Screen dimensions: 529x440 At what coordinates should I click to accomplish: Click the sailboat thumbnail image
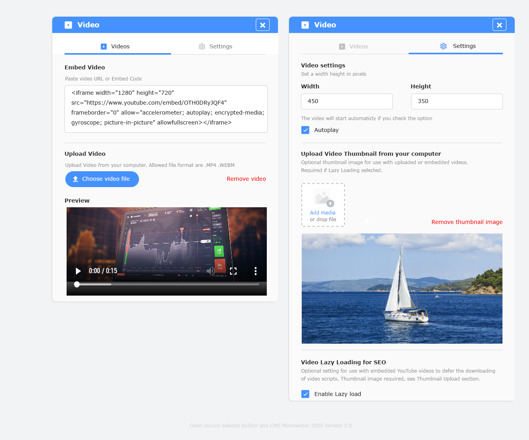(402, 289)
